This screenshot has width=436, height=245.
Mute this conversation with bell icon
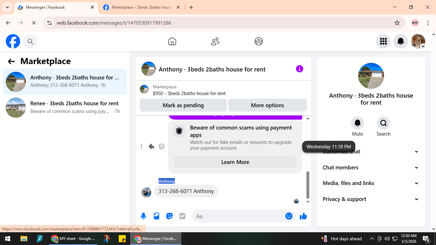(357, 123)
